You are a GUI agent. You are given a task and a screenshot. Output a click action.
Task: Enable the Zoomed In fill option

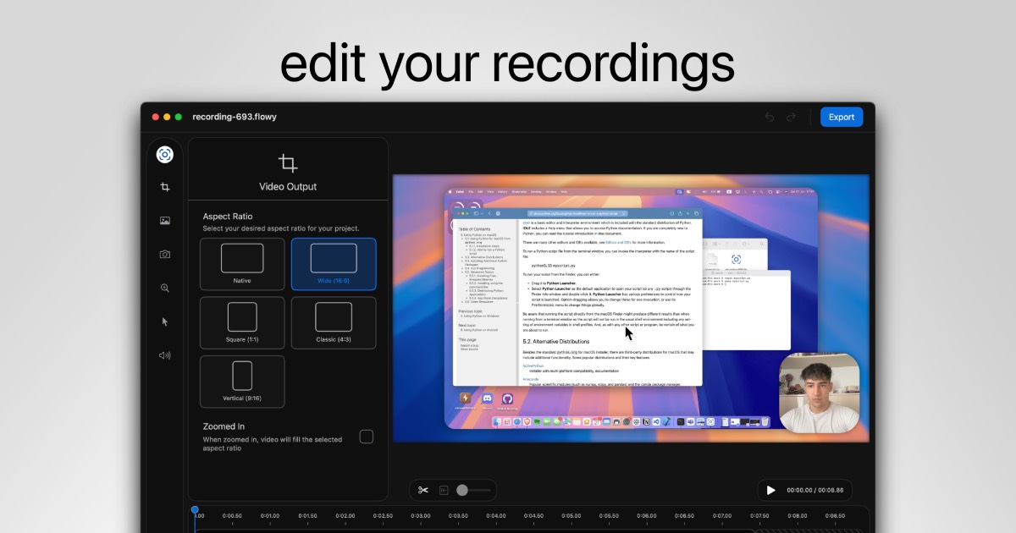pyautogui.click(x=366, y=437)
